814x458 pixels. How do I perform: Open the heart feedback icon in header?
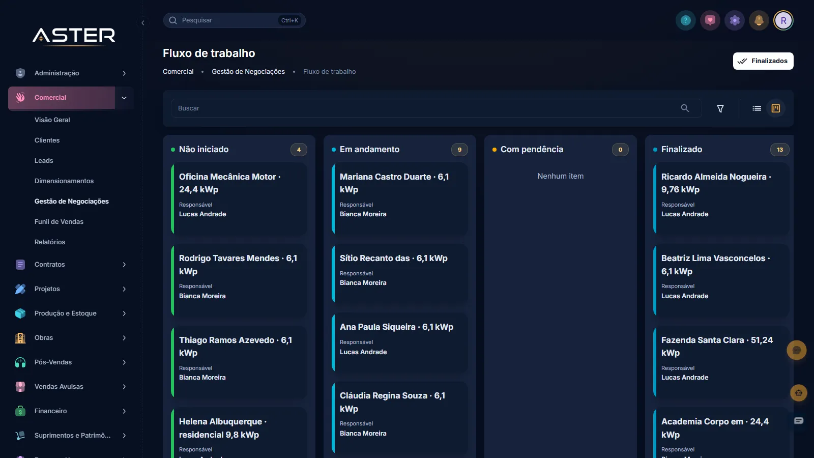[710, 20]
